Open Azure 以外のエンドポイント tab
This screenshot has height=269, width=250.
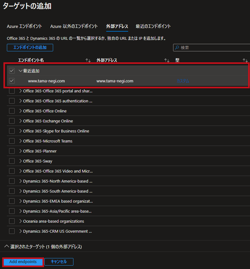(x=74, y=26)
